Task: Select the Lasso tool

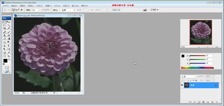Action: (x=4, y=25)
